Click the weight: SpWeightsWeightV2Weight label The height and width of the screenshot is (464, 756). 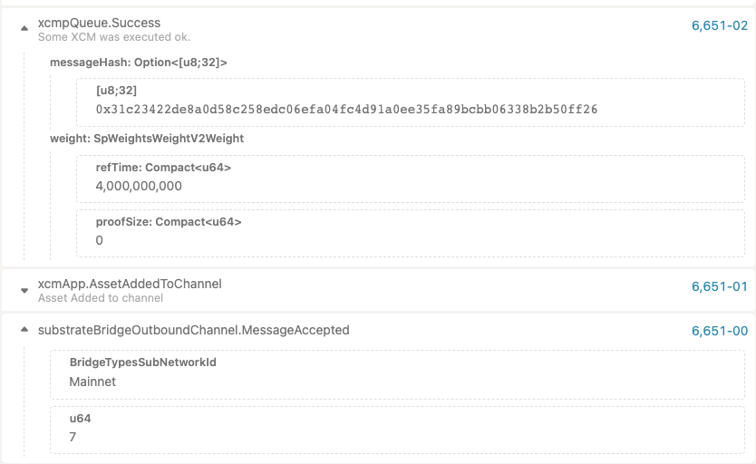tap(147, 139)
